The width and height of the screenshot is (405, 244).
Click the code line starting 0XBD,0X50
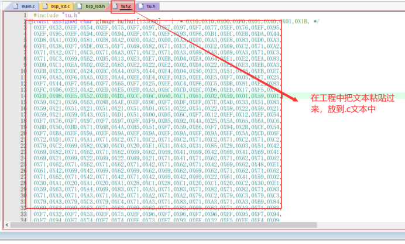click(x=157, y=127)
